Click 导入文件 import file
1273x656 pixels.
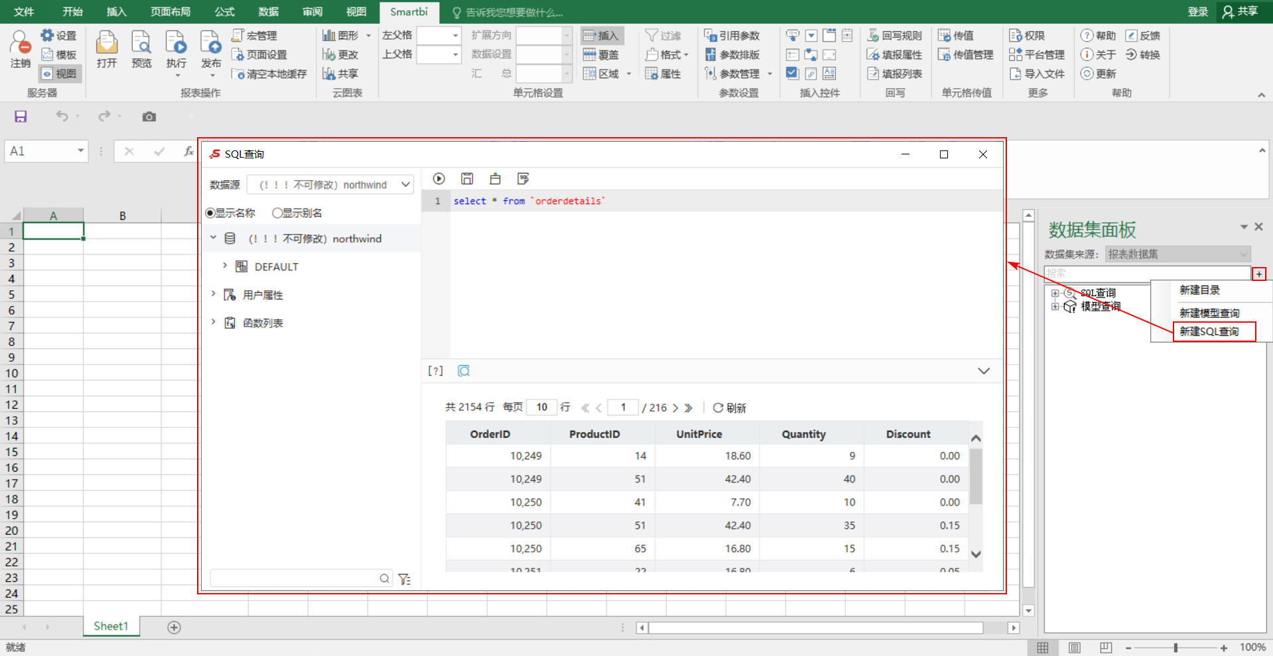[x=1037, y=74]
